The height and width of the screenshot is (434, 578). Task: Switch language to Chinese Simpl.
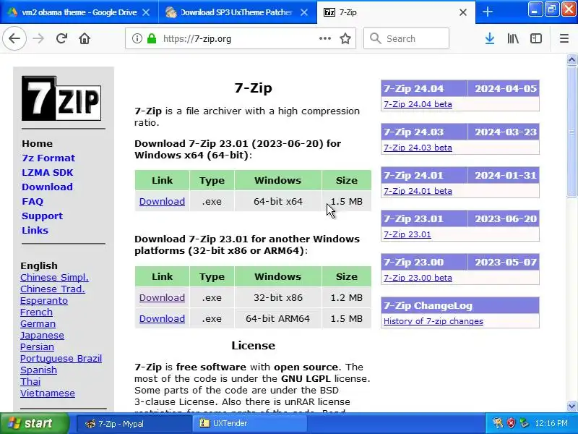pyautogui.click(x=54, y=278)
